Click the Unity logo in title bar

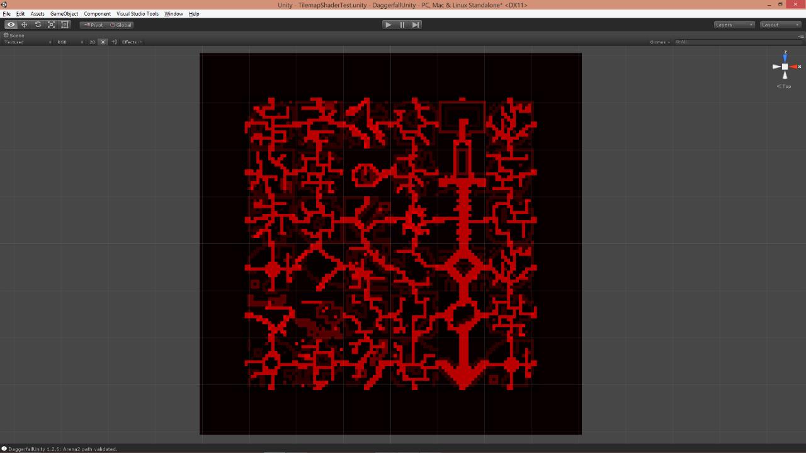4,4
